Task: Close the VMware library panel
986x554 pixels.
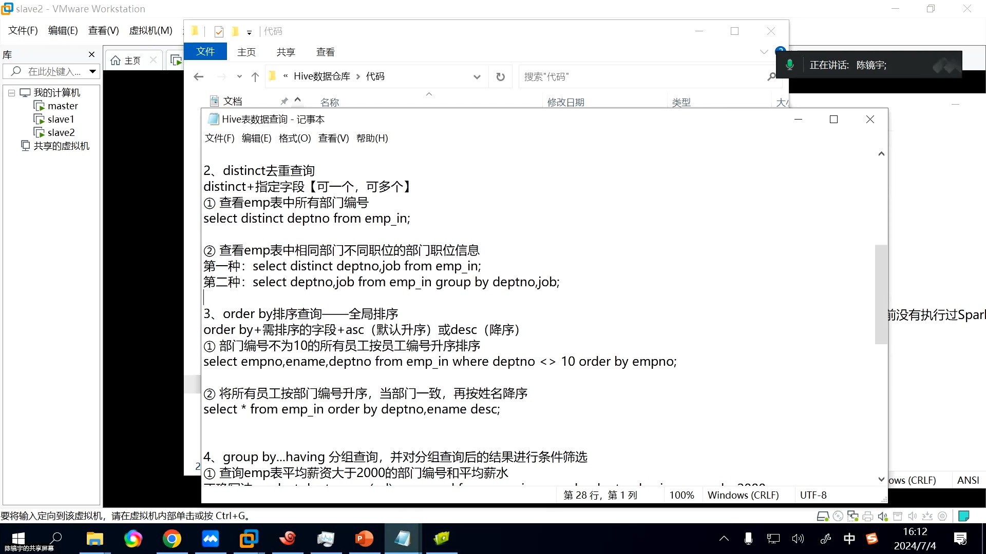Action: point(92,54)
